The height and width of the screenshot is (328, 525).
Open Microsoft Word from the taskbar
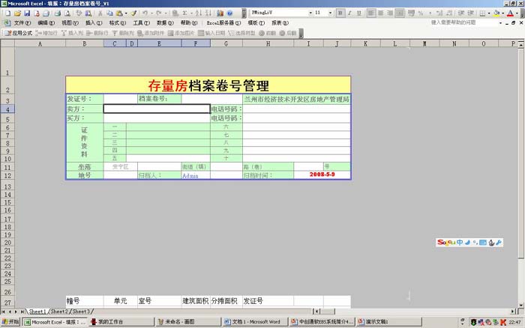(256, 322)
